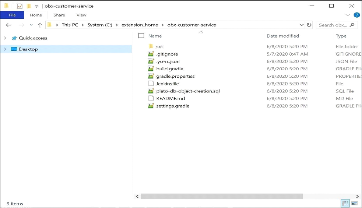Screen dimensions: 362x208
Task: Expand chevron after extension_home in breadcrumb
Action: coord(162,25)
